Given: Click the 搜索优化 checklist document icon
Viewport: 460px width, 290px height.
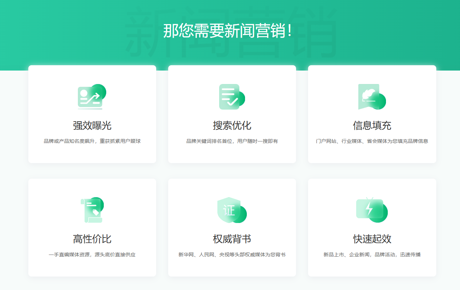Looking at the screenshot, I should point(232,97).
